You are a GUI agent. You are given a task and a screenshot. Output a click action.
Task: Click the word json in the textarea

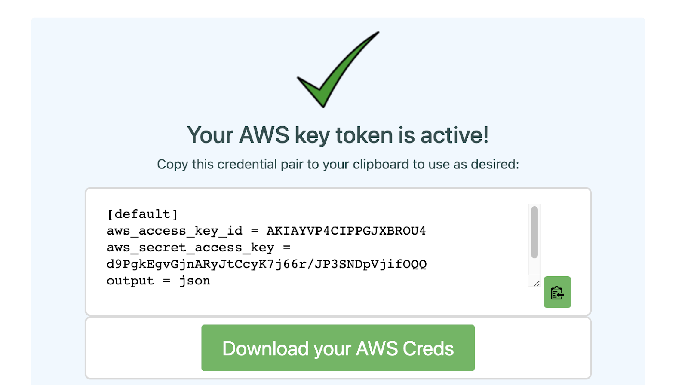pos(195,281)
